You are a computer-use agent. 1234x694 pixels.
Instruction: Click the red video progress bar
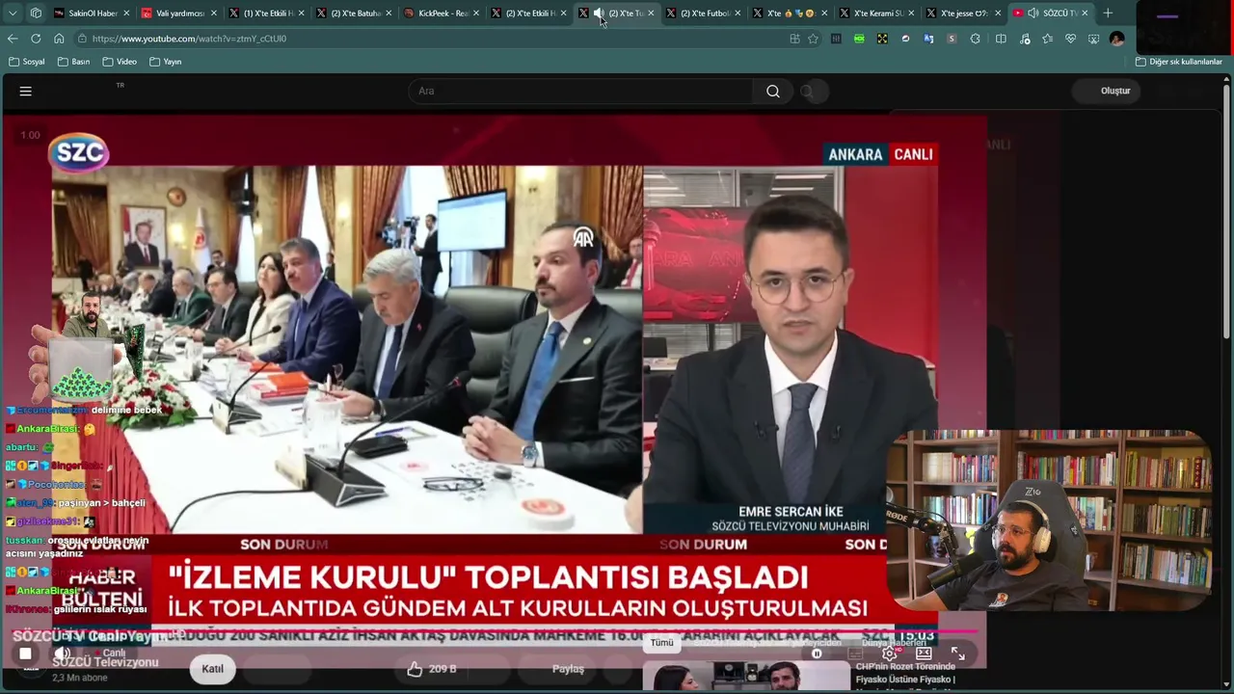point(496,632)
